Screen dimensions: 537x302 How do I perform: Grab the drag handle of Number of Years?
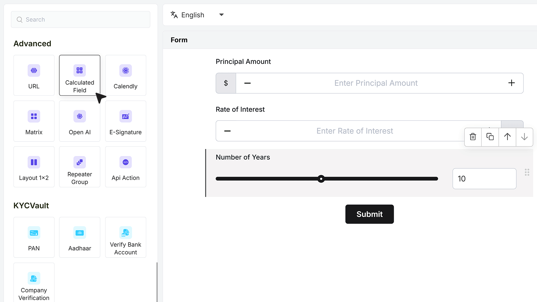(x=527, y=172)
